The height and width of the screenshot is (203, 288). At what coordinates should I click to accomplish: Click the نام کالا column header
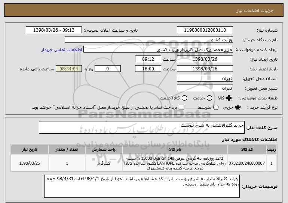[175, 150]
